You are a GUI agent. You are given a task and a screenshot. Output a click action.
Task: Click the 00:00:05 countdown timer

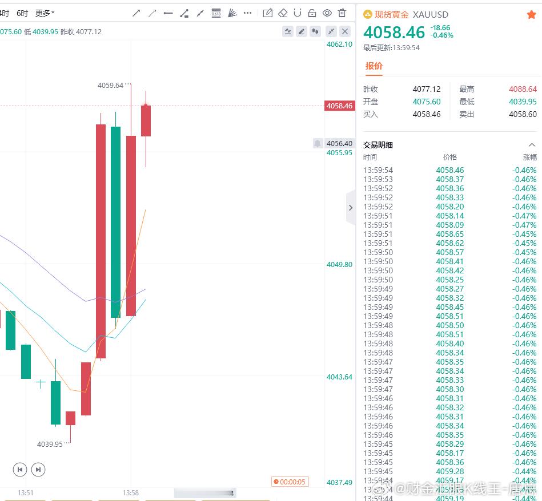point(290,482)
